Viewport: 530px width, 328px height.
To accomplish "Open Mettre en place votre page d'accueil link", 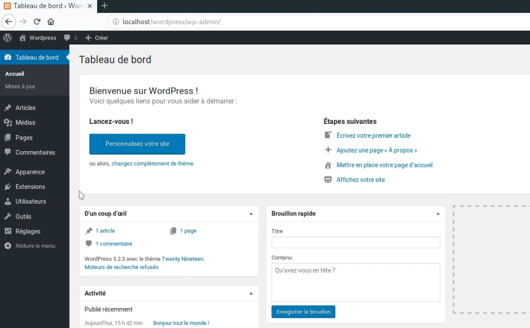I will 384,165.
